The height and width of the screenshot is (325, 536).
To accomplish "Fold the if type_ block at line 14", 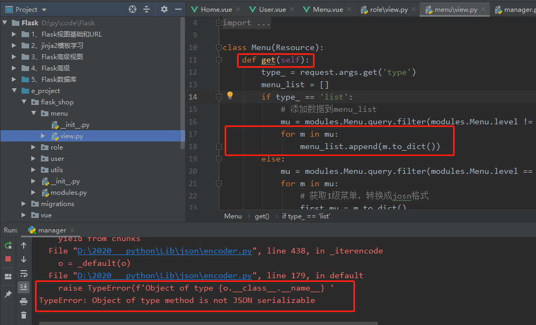I will click(x=219, y=97).
